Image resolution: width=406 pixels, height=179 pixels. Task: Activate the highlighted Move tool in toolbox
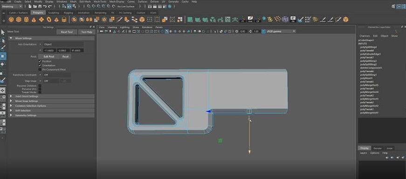[x=3, y=56]
